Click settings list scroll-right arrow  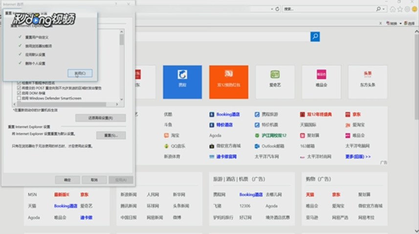tap(117, 104)
